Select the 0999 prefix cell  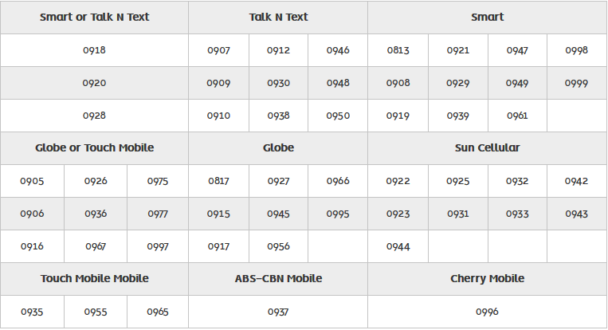point(576,83)
